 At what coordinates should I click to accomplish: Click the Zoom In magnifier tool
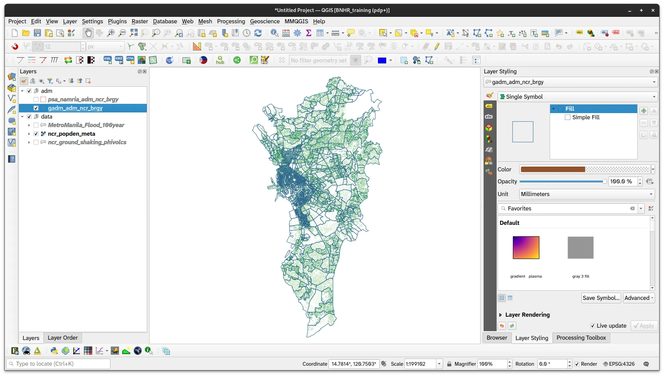(x=110, y=33)
